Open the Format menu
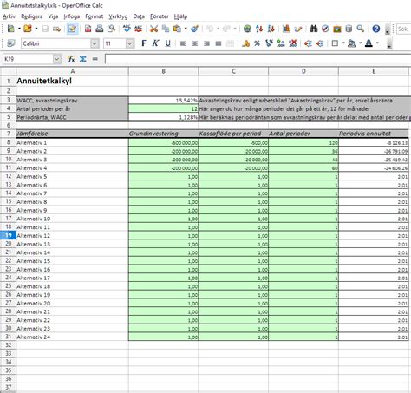The image size is (411, 393). (95, 16)
